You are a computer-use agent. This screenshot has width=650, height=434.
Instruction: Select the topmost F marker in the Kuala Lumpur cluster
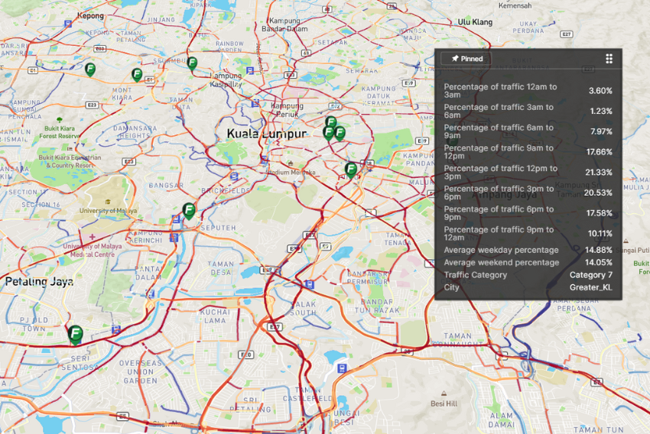click(331, 121)
